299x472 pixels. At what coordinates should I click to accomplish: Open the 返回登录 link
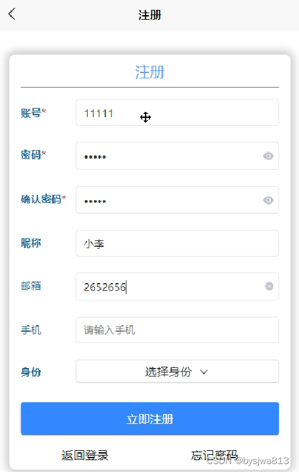(x=84, y=455)
